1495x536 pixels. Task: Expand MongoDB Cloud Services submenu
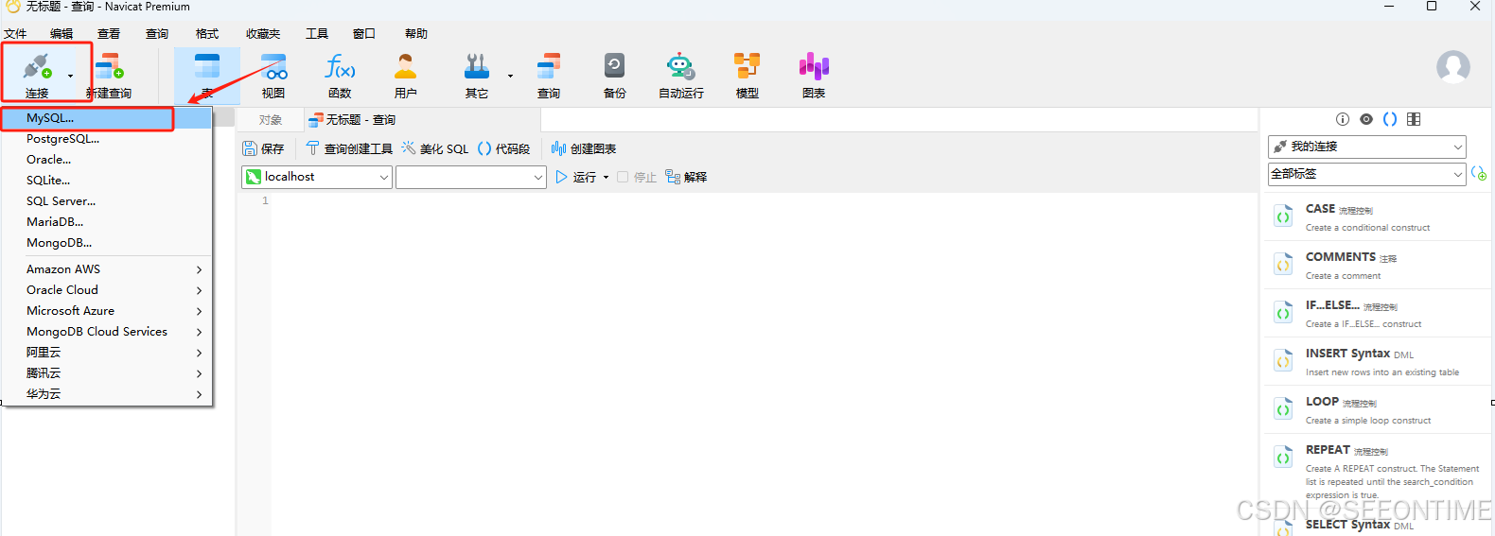coord(107,332)
